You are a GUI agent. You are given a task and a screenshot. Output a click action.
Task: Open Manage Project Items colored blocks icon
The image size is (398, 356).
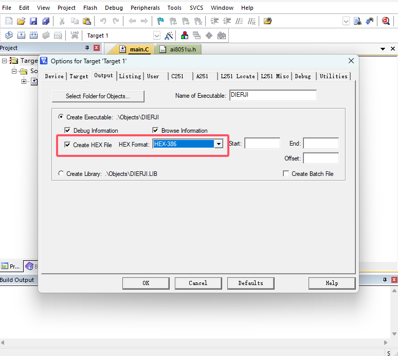pos(185,35)
